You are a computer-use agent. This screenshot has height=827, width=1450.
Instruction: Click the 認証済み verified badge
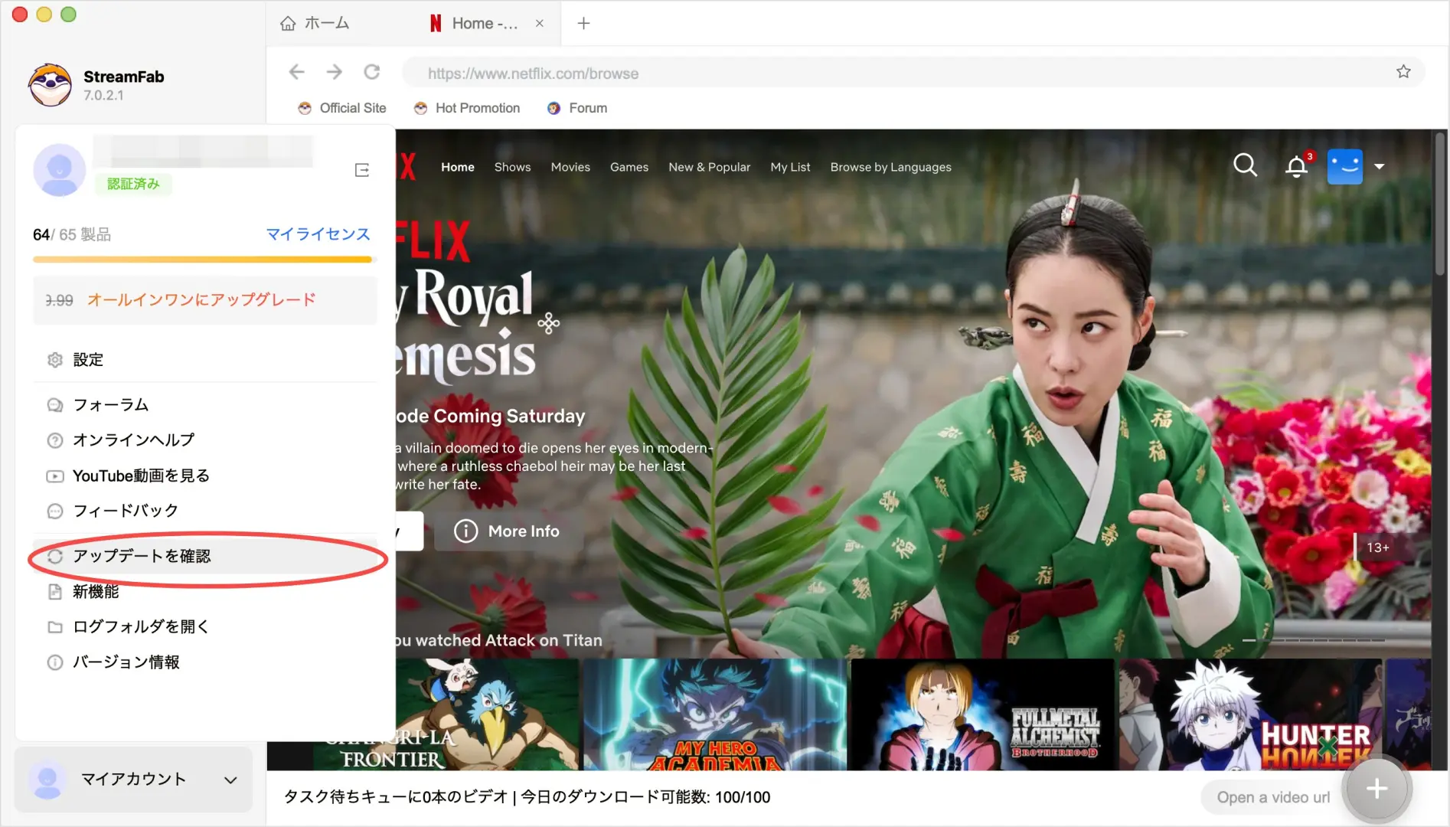pyautogui.click(x=133, y=185)
